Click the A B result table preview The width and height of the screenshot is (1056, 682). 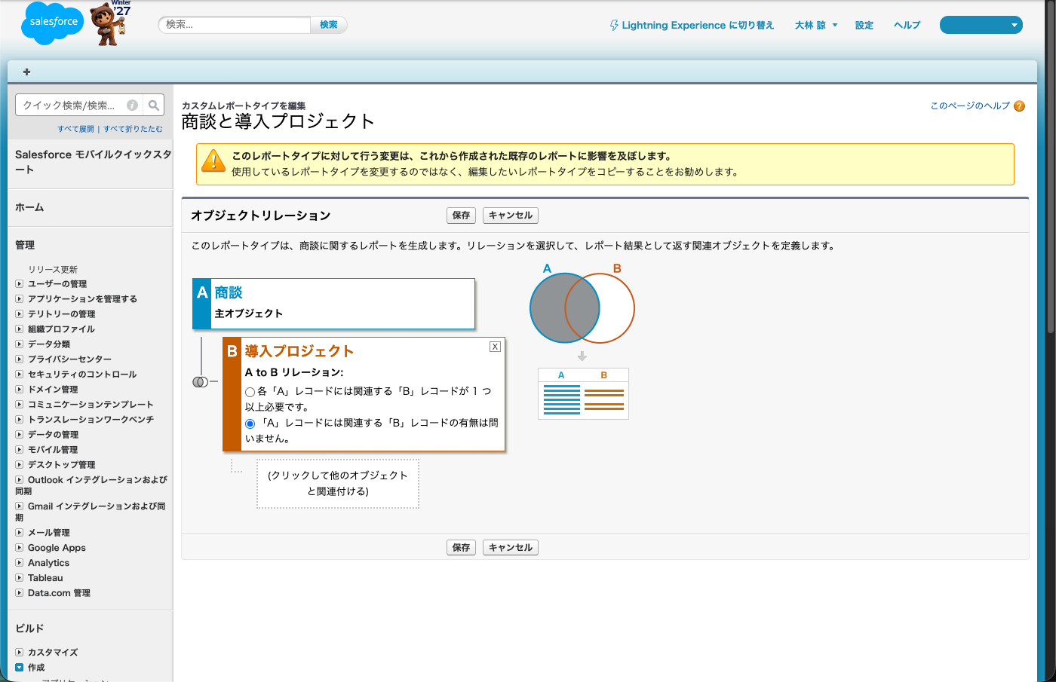(583, 393)
